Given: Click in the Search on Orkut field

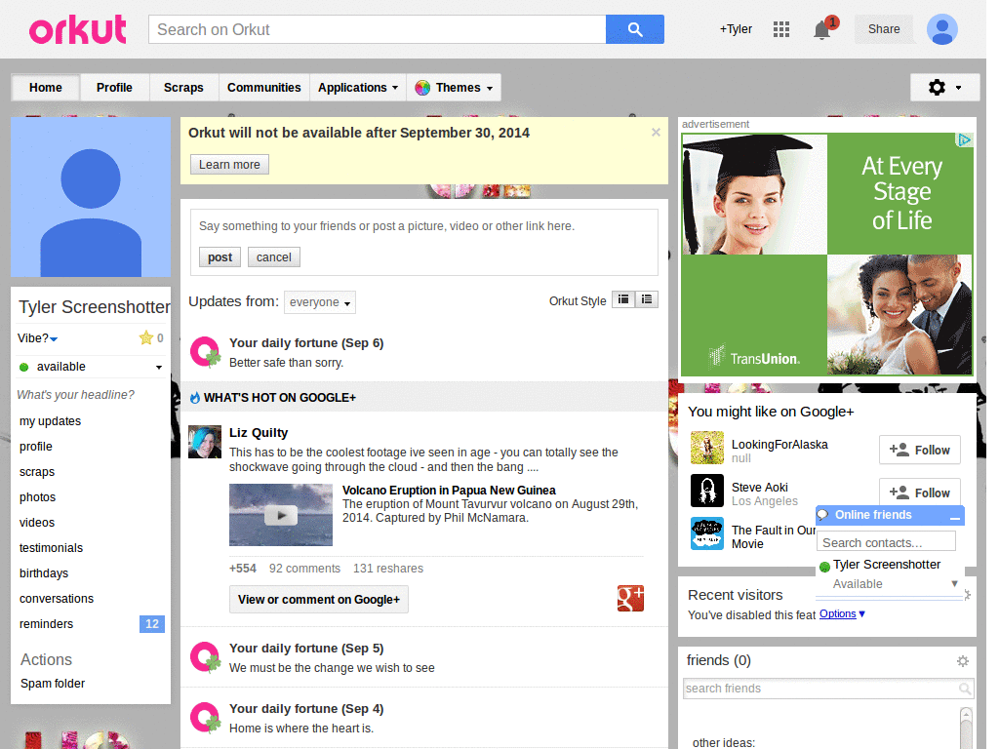Looking at the screenshot, I should point(378,29).
